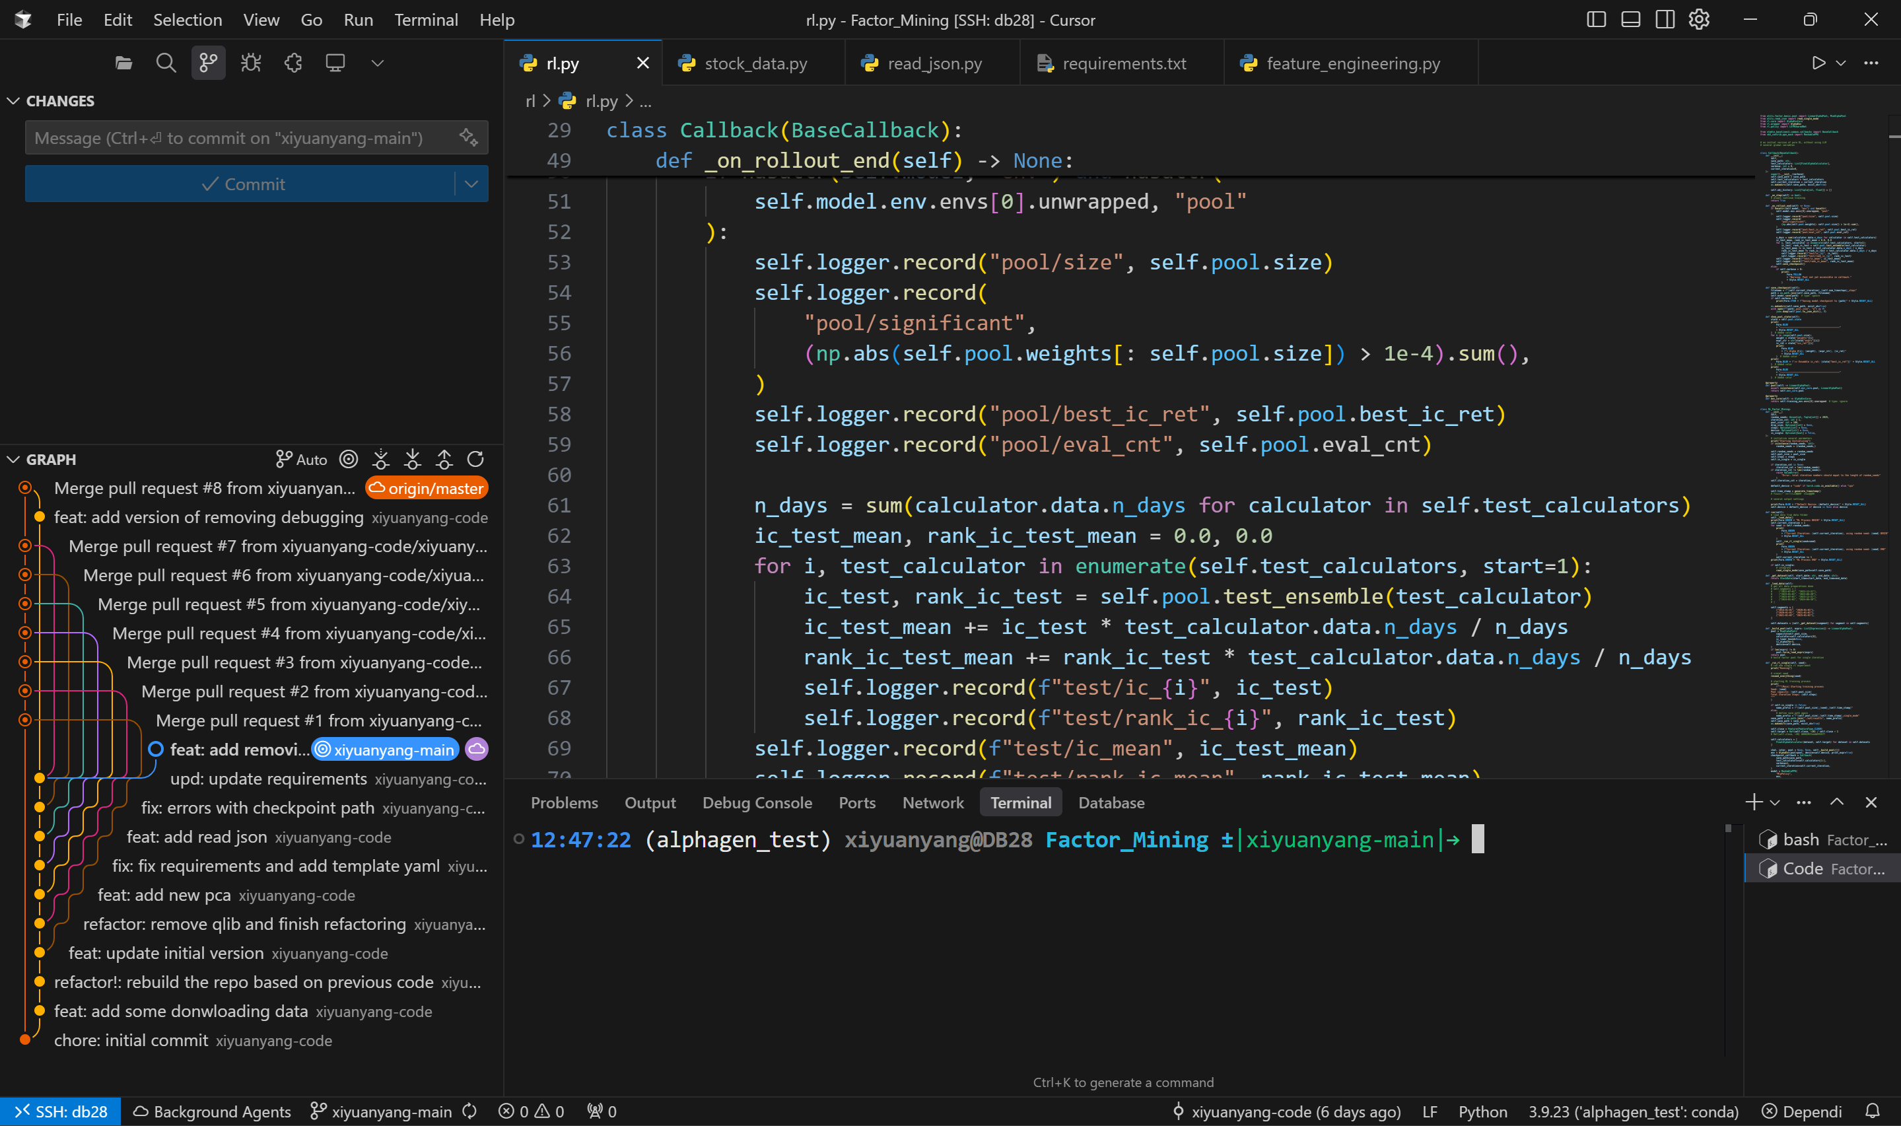This screenshot has height=1126, width=1901.
Task: Toggle the primary side bar layout icon
Action: (1596, 20)
